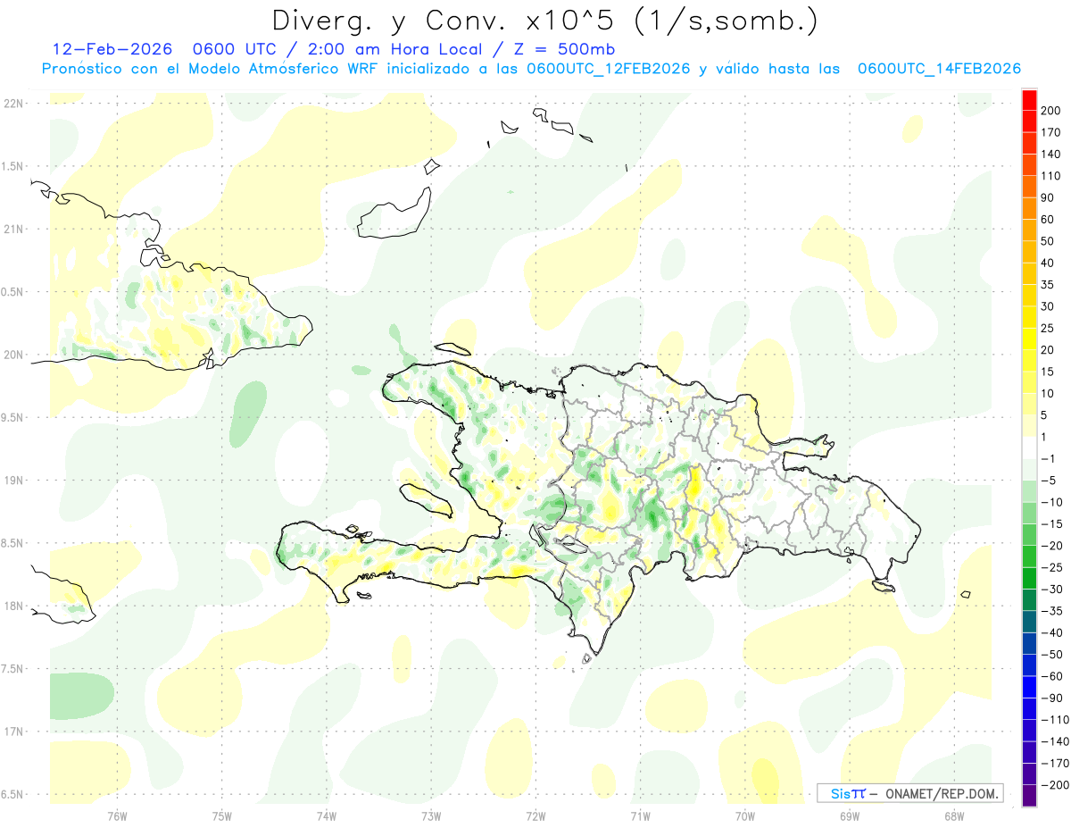Image resolution: width=1071 pixels, height=828 pixels.
Task: Click the "0600UTC_14FEB2026" valid-until time
Action: (939, 69)
